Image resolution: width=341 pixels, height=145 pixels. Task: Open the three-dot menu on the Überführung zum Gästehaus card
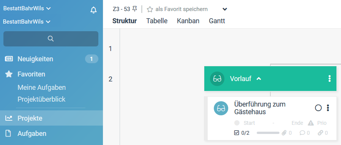[328, 108]
